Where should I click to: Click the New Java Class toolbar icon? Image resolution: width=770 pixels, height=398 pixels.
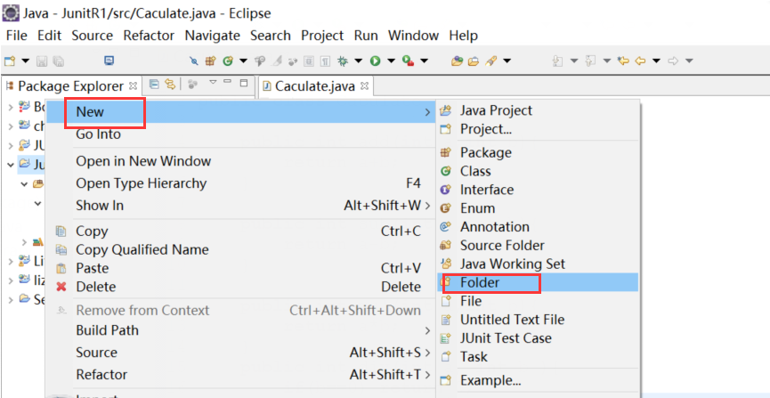(x=228, y=61)
